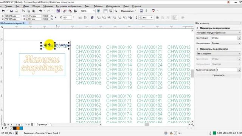This screenshot has height=136, width=242.
Task: Click the 'Применить' button
Action: tap(218, 75)
